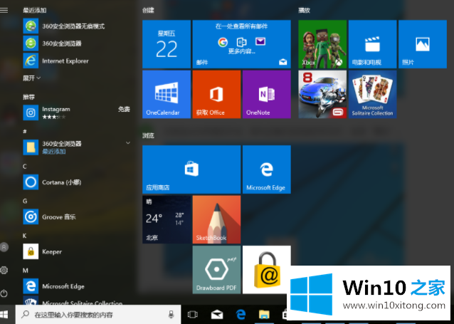Launch the SketchBook tile

tap(216, 219)
